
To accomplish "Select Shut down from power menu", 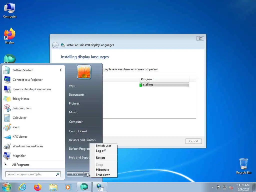I will [x=103, y=175].
